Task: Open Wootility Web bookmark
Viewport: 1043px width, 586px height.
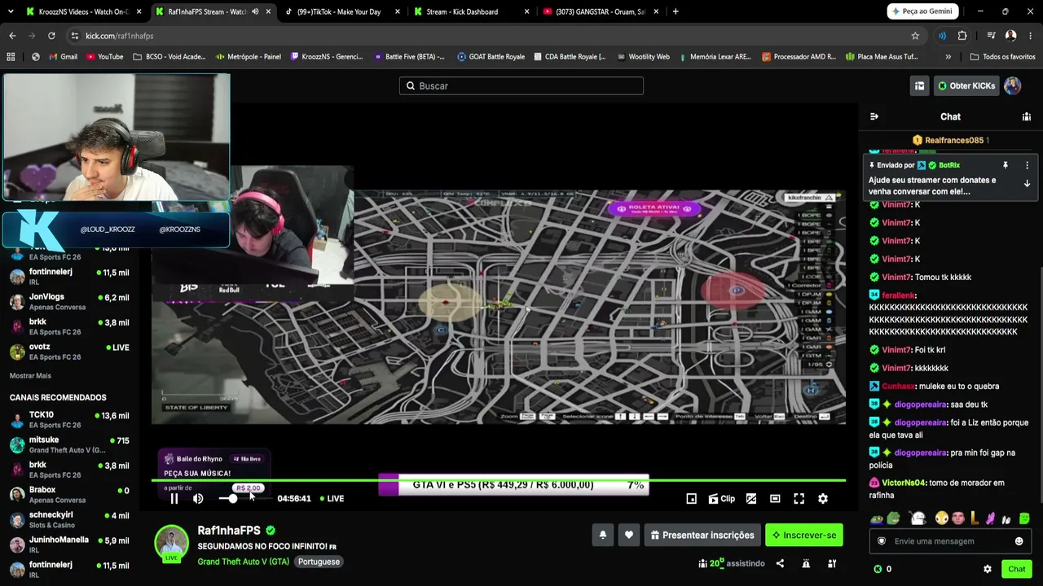Action: pyautogui.click(x=643, y=57)
